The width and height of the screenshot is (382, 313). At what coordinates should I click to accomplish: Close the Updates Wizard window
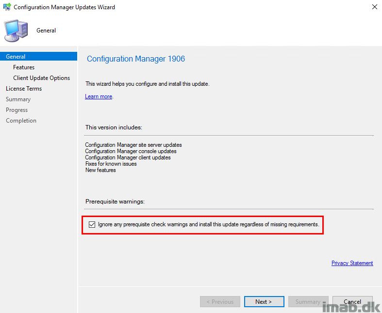coord(374,7)
